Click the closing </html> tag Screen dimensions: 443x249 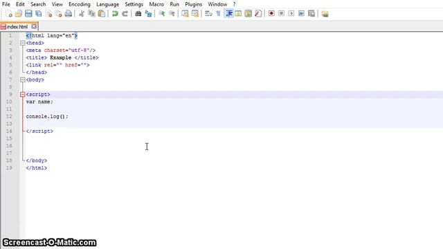coord(37,167)
